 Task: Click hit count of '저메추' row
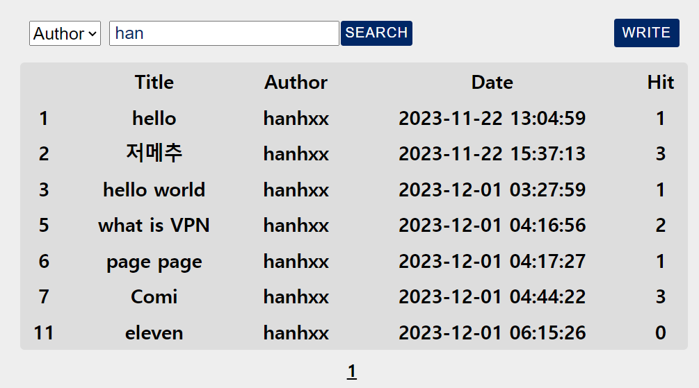tap(661, 154)
